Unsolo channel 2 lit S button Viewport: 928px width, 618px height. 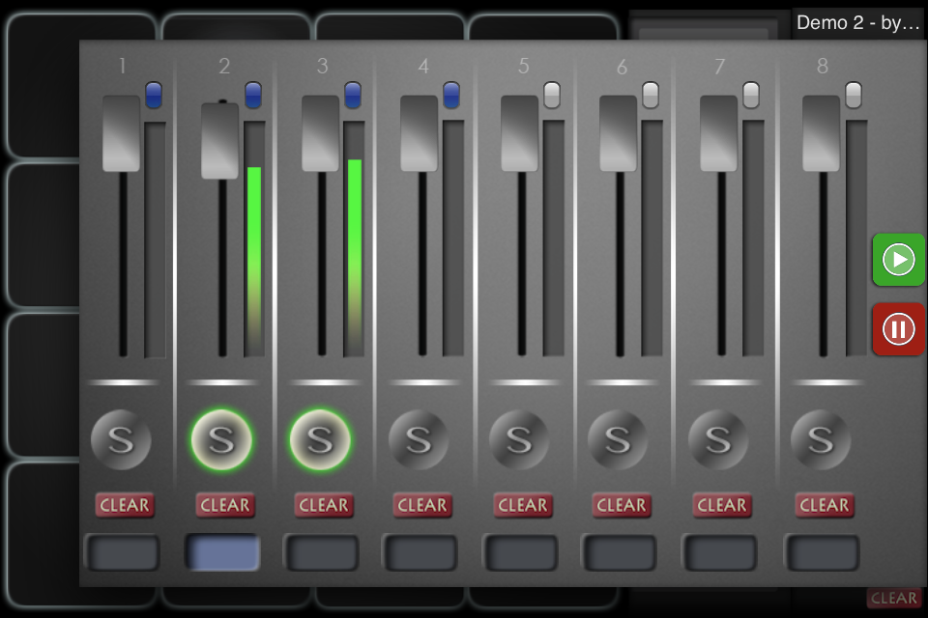(x=221, y=440)
